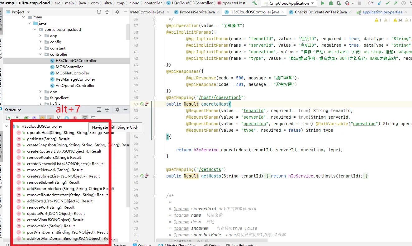Run CmpCloudApplication with green play icon
This screenshot has height=246, width=412.
pyautogui.click(x=323, y=3)
